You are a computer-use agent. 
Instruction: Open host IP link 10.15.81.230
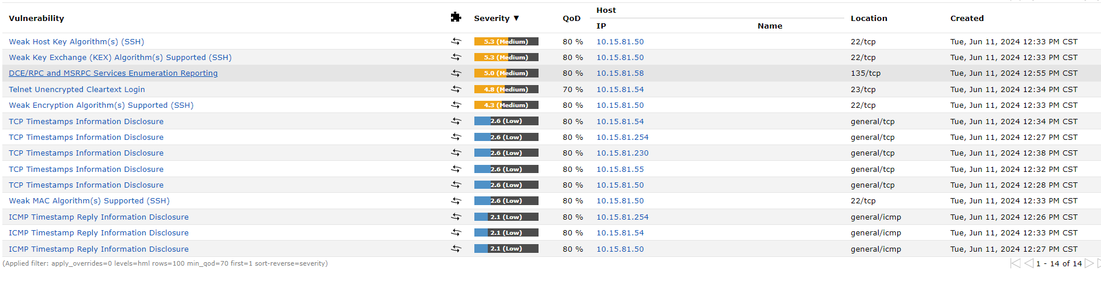622,153
